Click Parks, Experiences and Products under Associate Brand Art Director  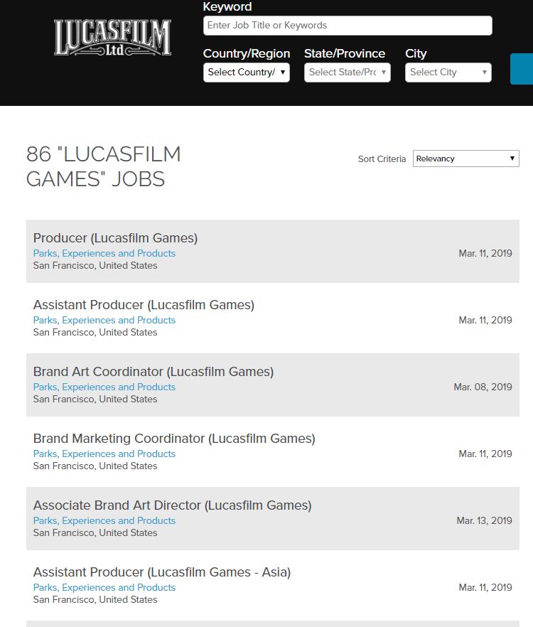coord(104,520)
